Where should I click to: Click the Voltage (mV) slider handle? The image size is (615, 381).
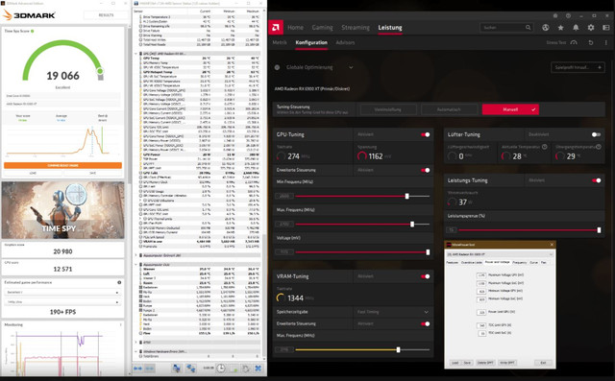pyautogui.click(x=428, y=252)
